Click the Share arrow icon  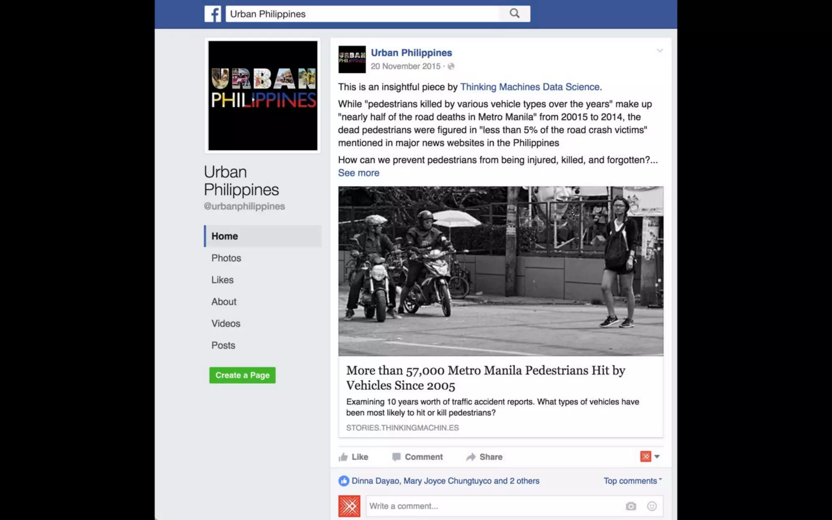click(x=471, y=457)
